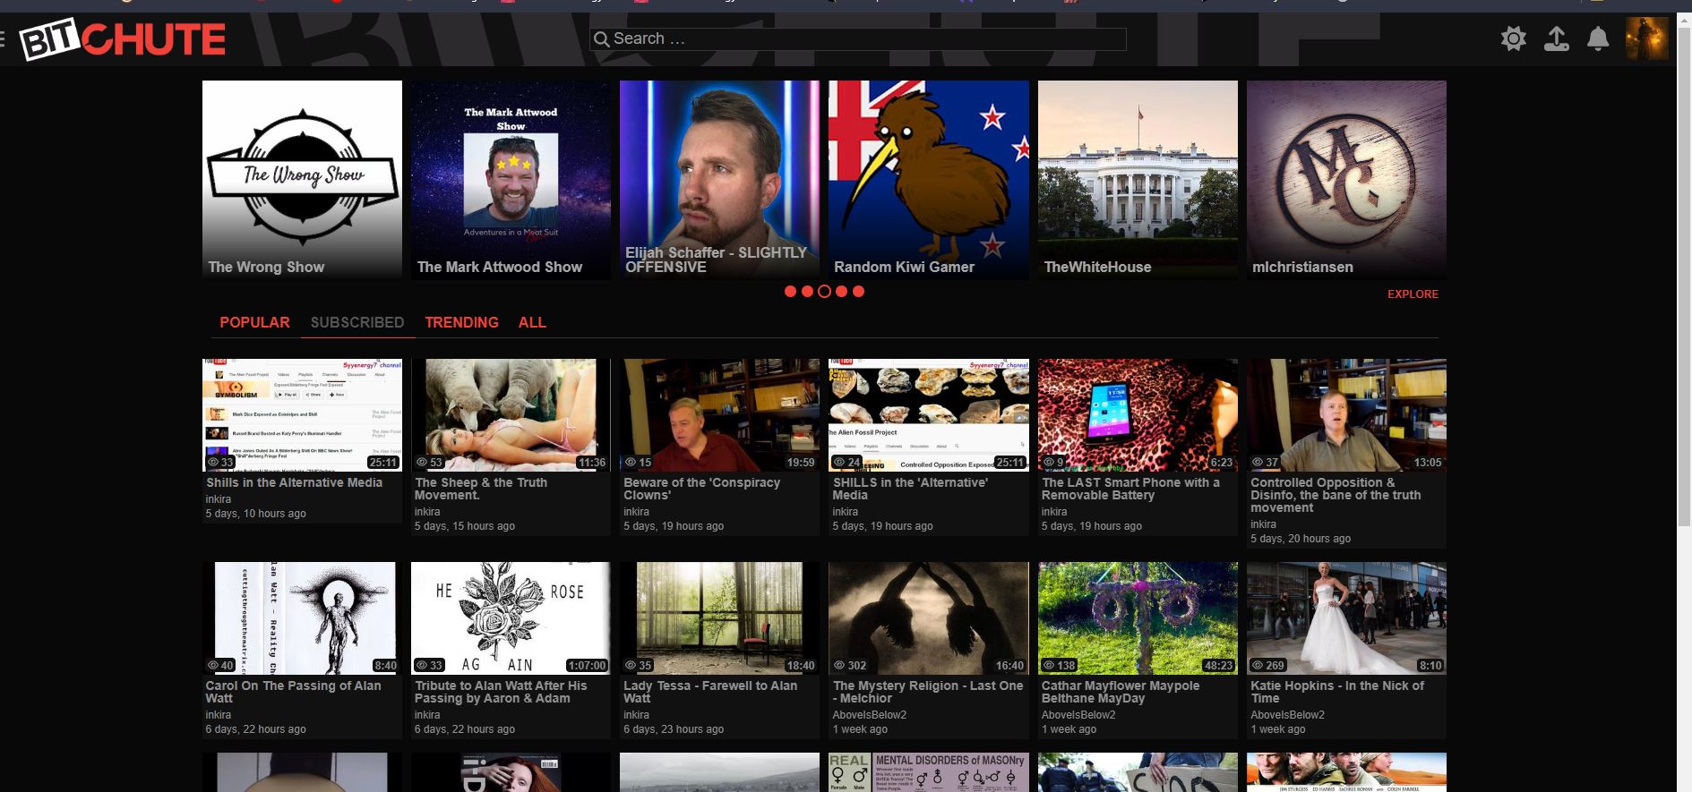Open inkira channel under 'The Sheep & the Truth Movement'

tap(427, 512)
